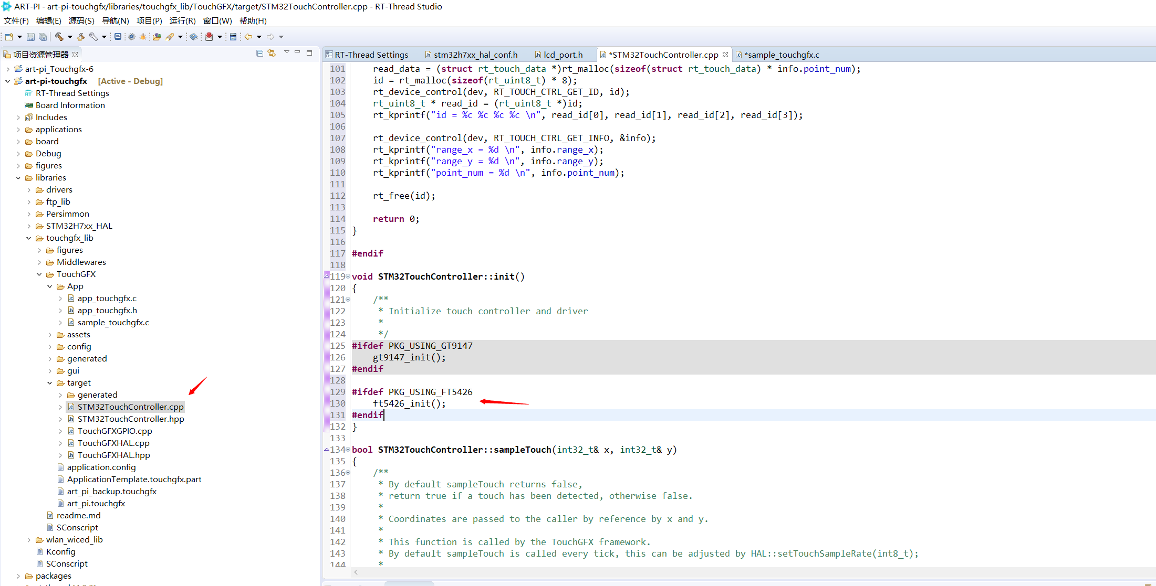
Task: Open the wrench tool dropdown arrow
Action: point(104,37)
